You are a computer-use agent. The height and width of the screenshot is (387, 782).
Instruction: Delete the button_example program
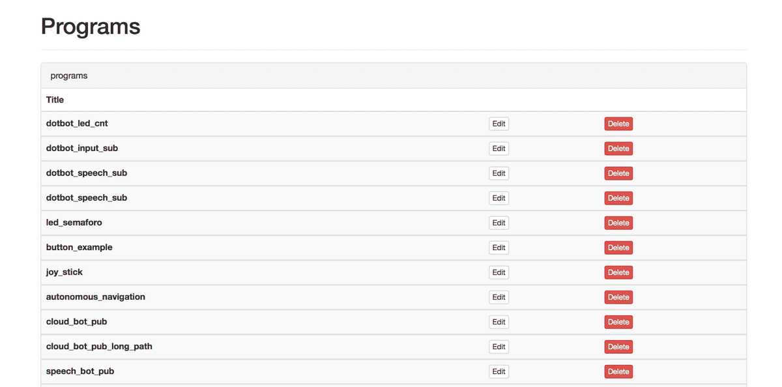pyautogui.click(x=618, y=248)
